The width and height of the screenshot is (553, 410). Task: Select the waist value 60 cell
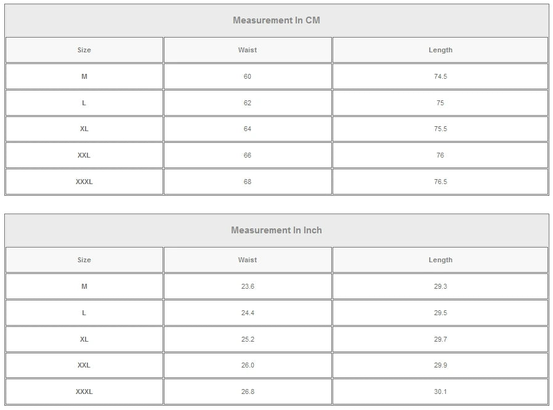[248, 76]
